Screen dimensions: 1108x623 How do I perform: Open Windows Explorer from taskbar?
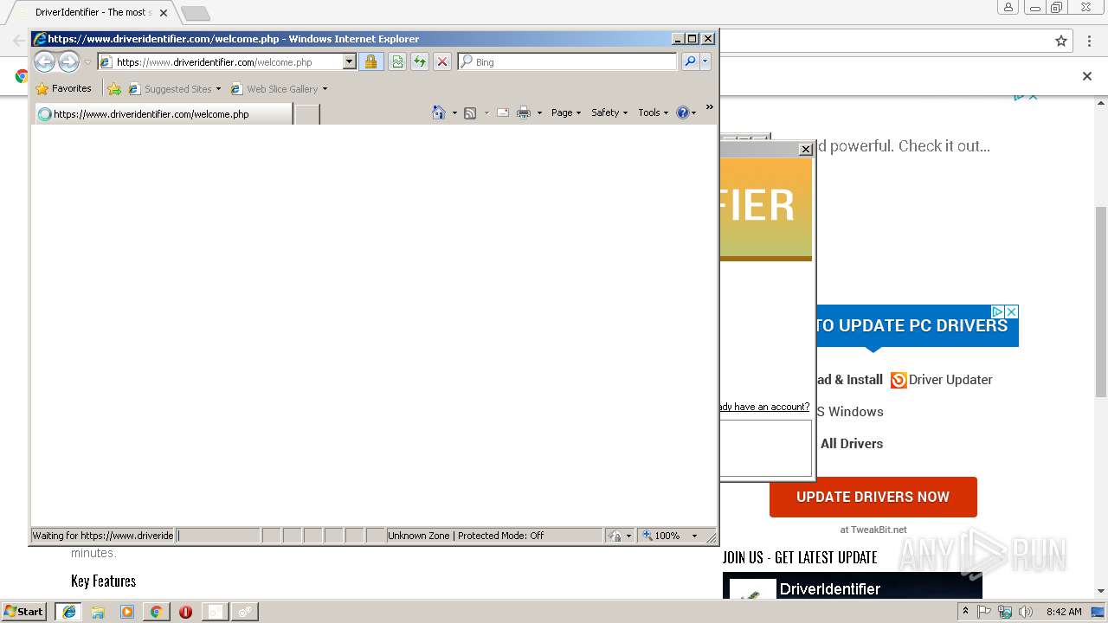point(98,612)
